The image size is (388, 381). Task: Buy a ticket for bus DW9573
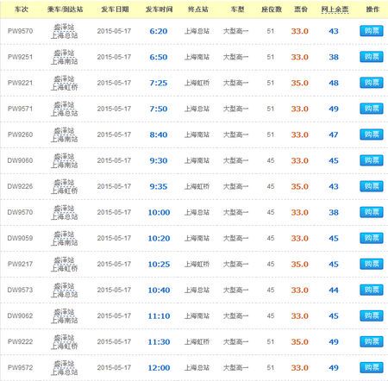372,290
